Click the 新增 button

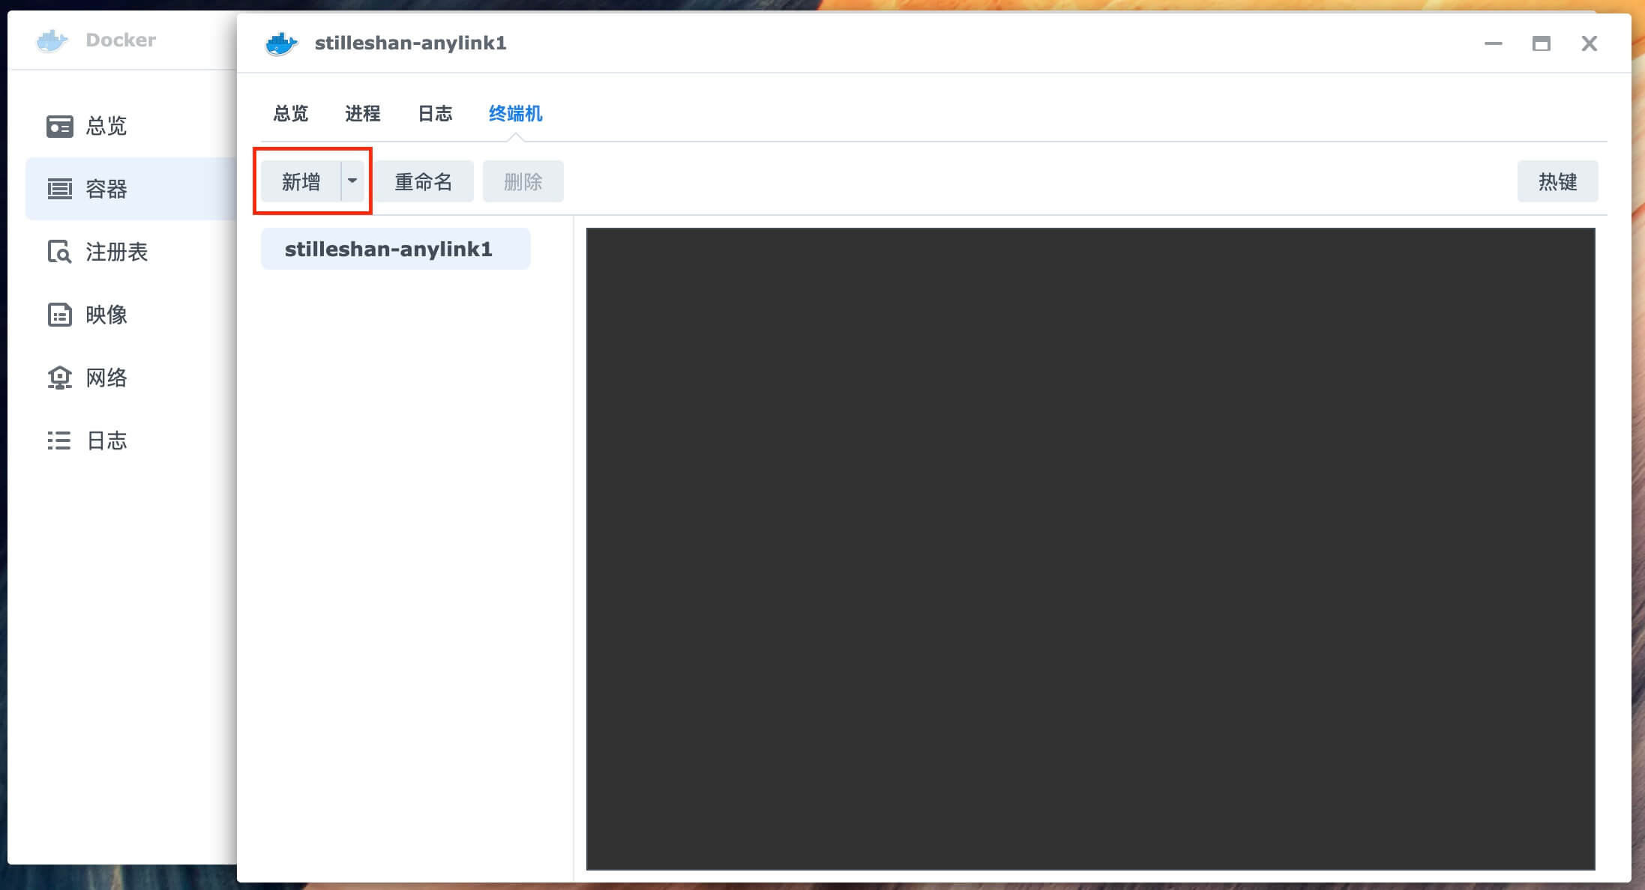[301, 181]
